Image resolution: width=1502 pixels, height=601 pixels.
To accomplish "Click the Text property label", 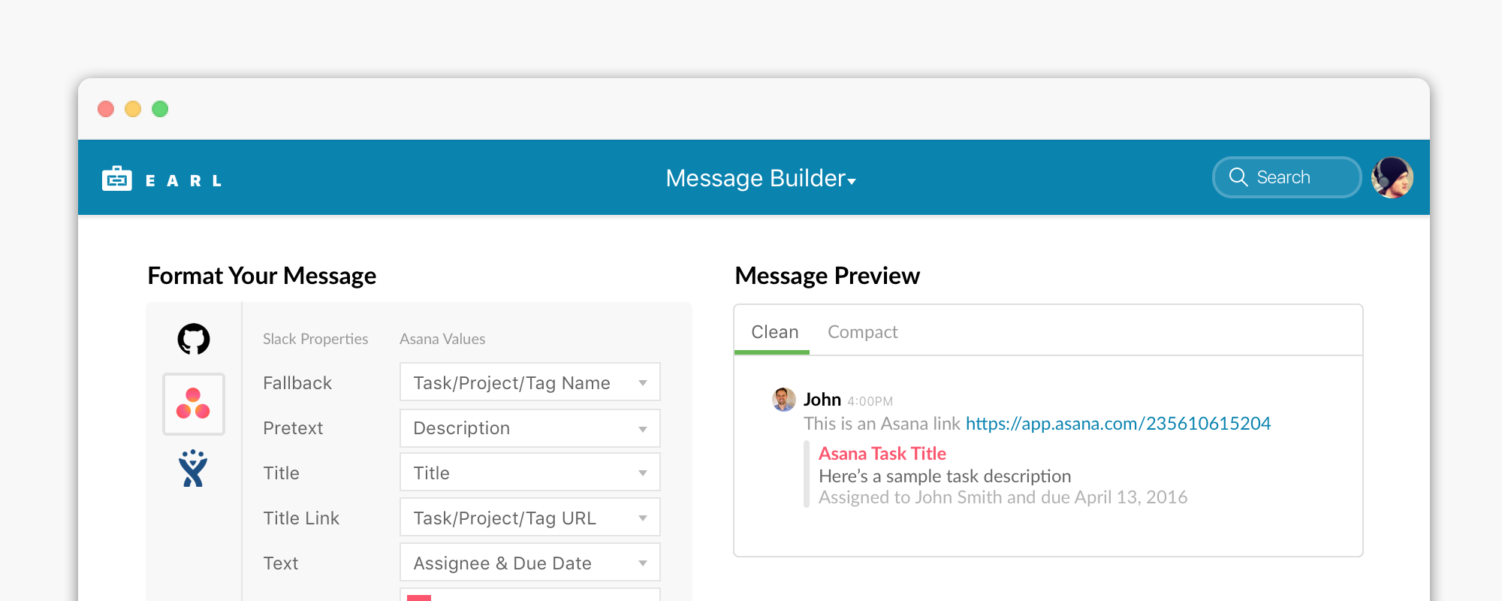I will point(281,563).
